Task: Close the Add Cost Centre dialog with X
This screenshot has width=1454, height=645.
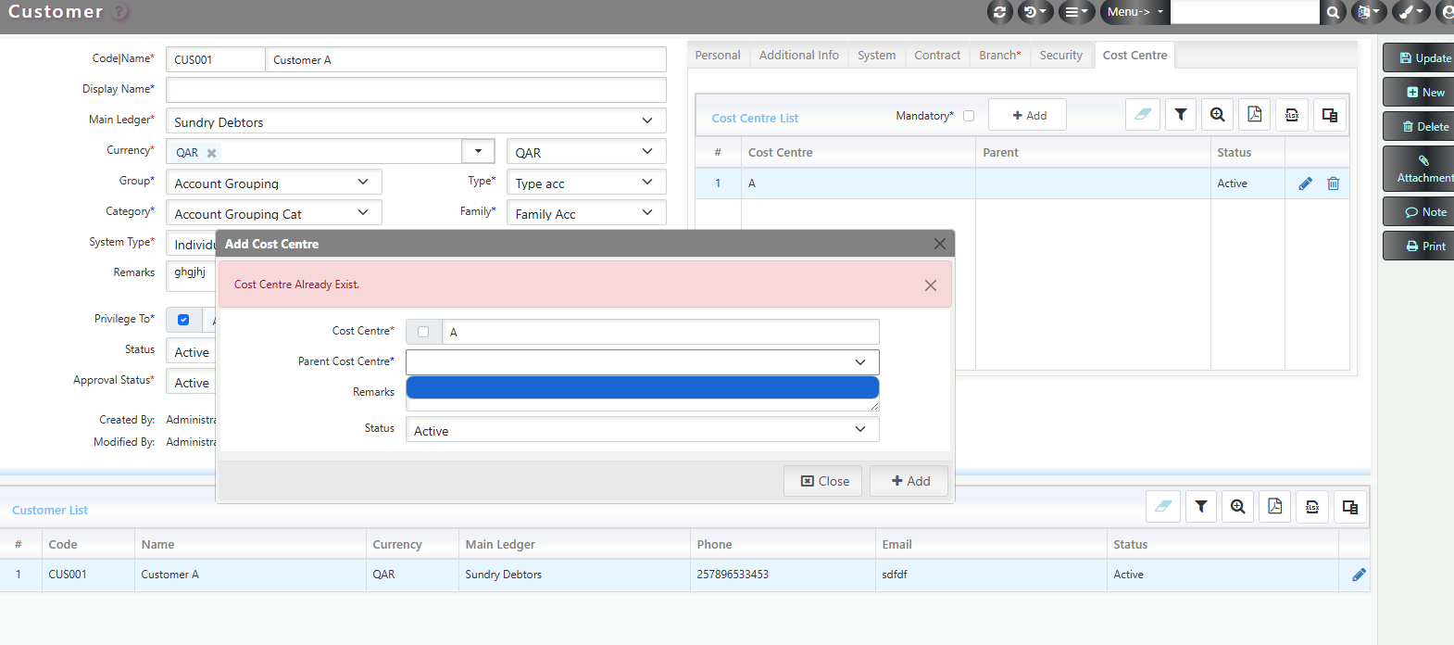Action: (x=940, y=244)
